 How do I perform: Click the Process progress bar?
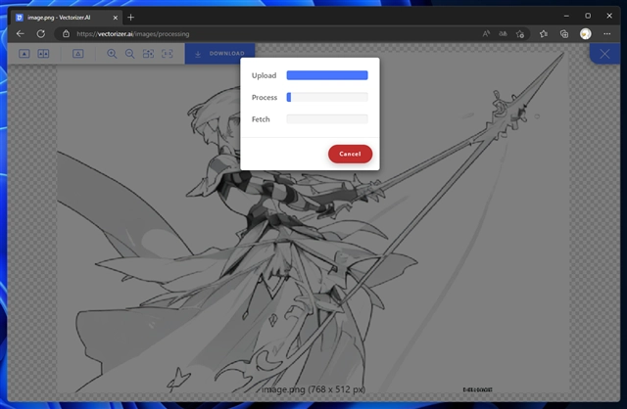(x=326, y=97)
